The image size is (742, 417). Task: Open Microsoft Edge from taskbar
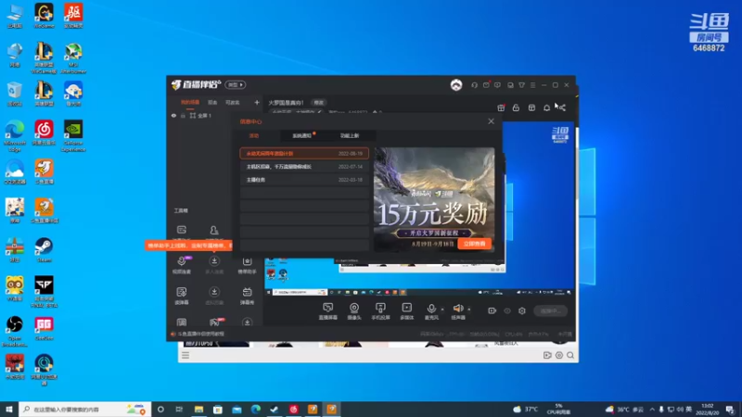coord(256,410)
